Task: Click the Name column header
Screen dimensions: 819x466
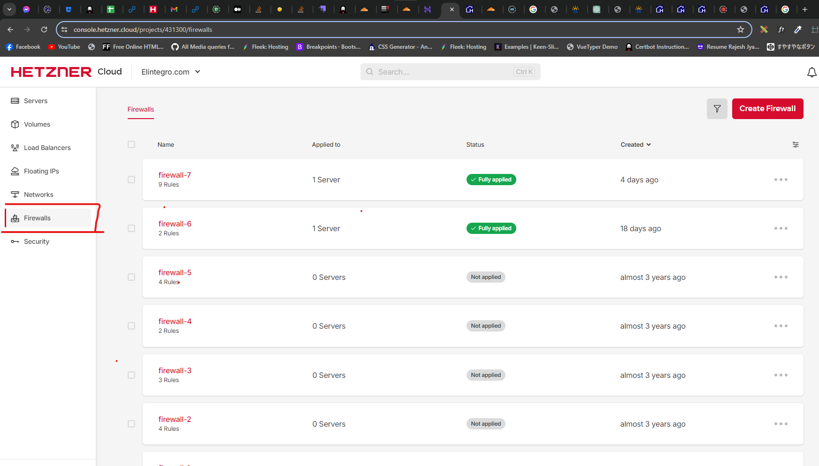Action: coord(166,144)
